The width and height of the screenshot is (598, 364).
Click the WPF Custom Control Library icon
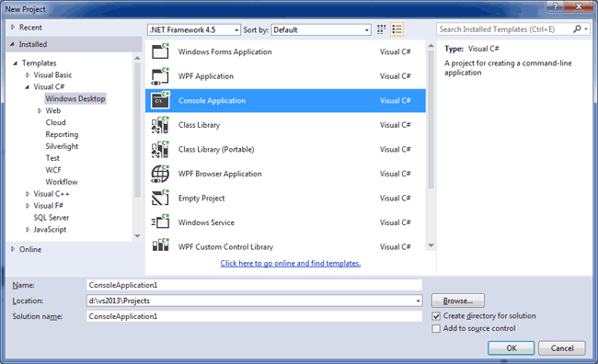click(160, 245)
